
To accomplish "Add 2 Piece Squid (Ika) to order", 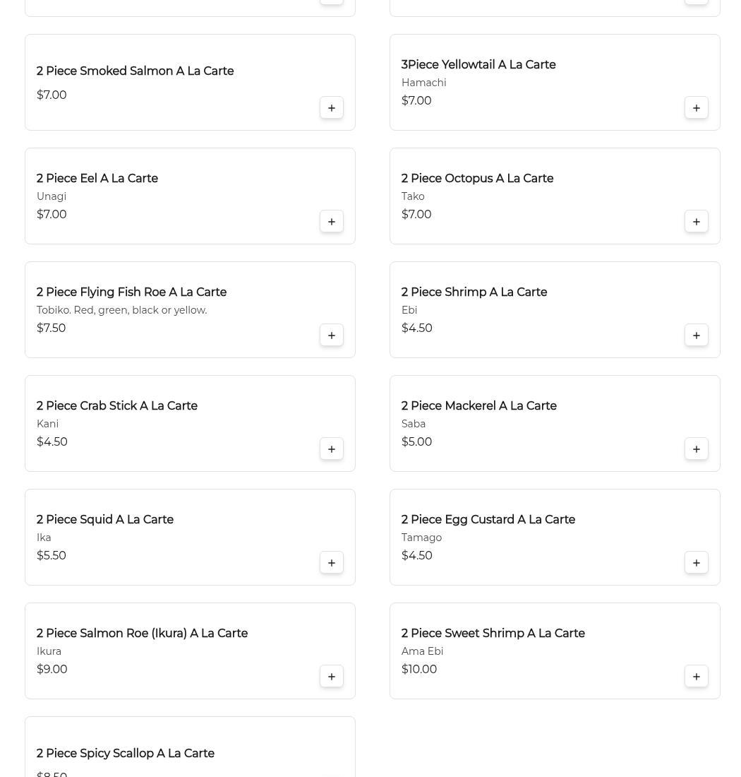I will click(x=331, y=562).
